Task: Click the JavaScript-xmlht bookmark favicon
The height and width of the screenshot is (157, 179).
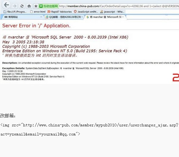Action: click(75, 11)
